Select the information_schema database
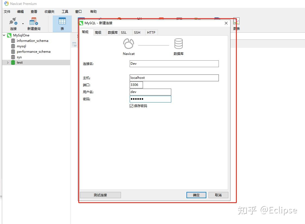The image size is (305, 224). click(x=32, y=41)
